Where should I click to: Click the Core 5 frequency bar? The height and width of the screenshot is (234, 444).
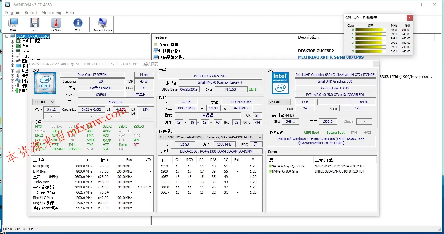[370, 51]
